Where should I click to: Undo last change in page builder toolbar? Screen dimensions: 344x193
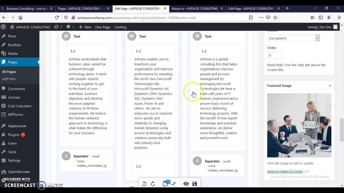(144, 184)
